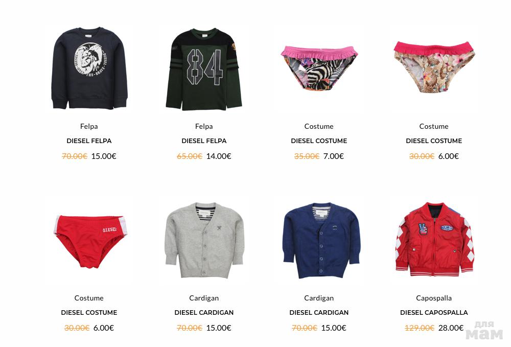Click the watermark logo in corner

pos(484,330)
